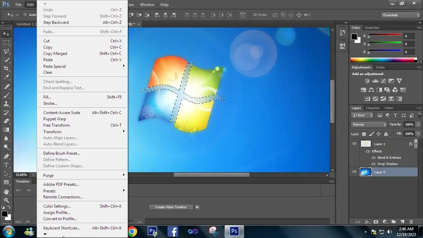Viewport: 423px width, 238px height.
Task: Select the Polygonal Lasso tool
Action: pyautogui.click(x=6, y=51)
